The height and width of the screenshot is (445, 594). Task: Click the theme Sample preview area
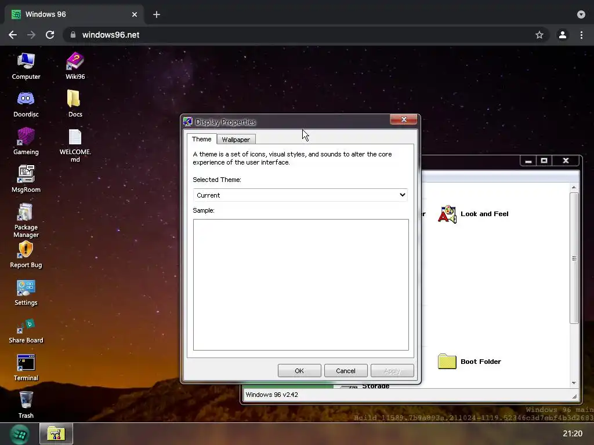[x=301, y=284]
